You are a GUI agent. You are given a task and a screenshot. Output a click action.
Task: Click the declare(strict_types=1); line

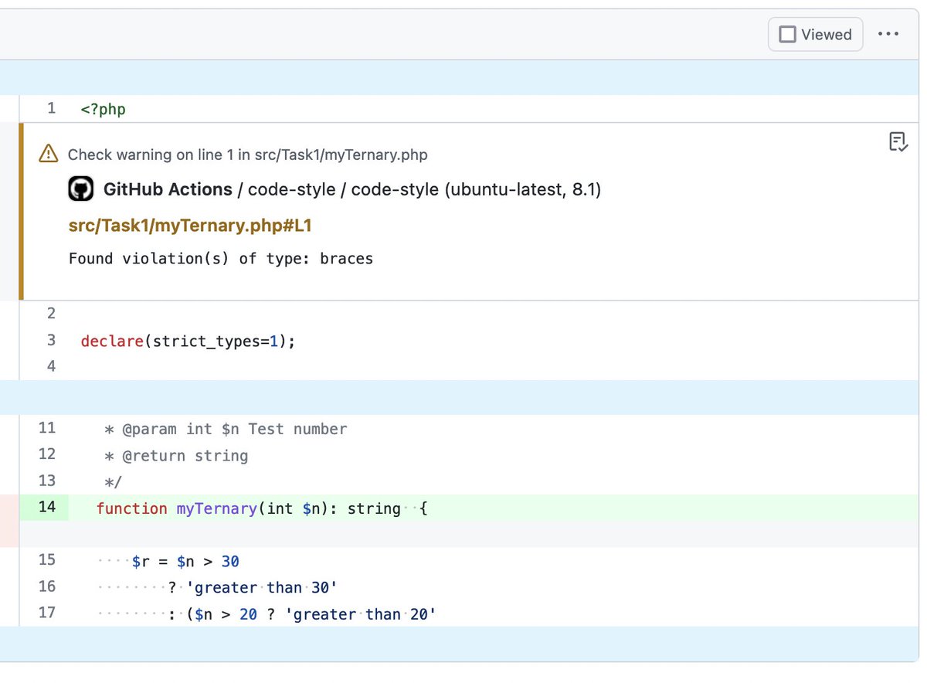(188, 341)
